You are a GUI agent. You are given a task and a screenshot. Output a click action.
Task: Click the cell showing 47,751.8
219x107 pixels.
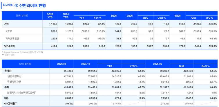(x=68, y=76)
